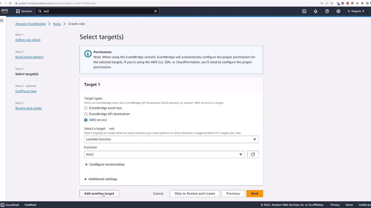The width and height of the screenshot is (371, 208).
Task: Open Step 2 Build event pattern
Action: (29, 57)
